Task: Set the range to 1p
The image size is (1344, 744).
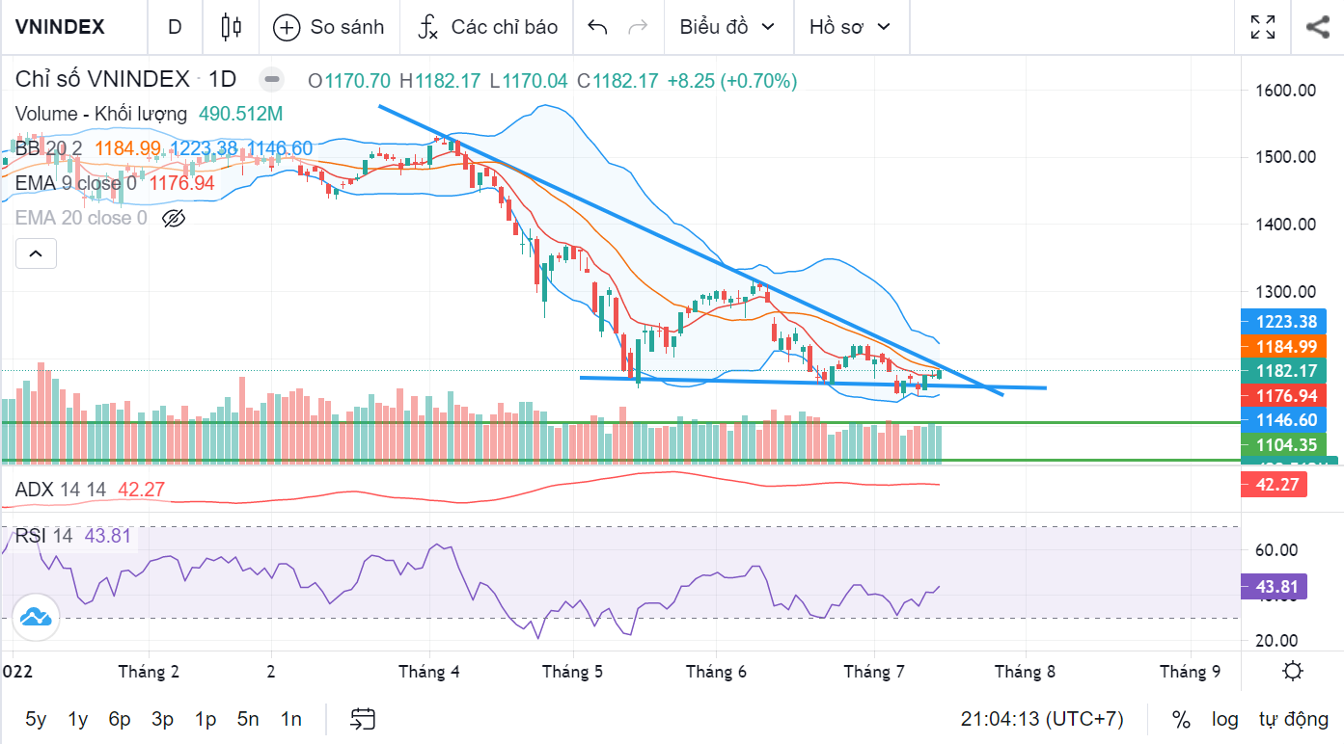Action: 205,719
